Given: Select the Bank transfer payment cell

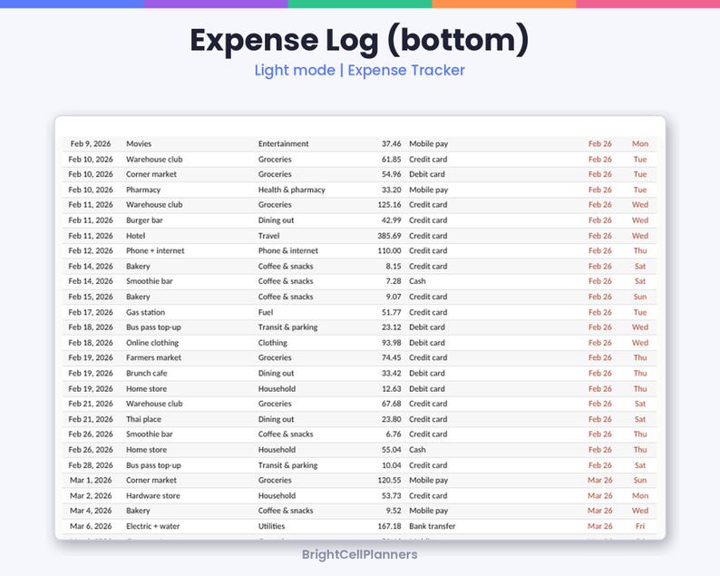Looking at the screenshot, I should click(x=433, y=526).
